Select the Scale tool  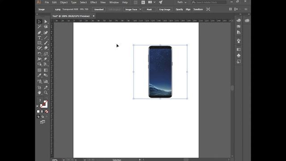[x=46, y=54]
